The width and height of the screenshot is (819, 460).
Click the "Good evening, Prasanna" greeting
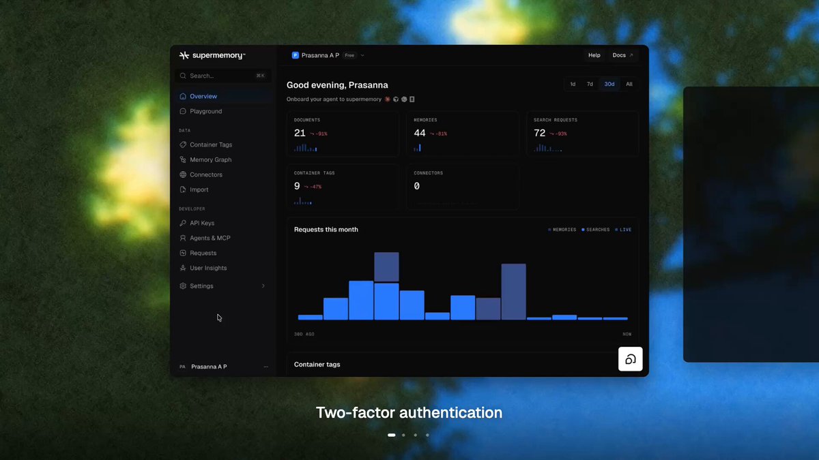[337, 85]
